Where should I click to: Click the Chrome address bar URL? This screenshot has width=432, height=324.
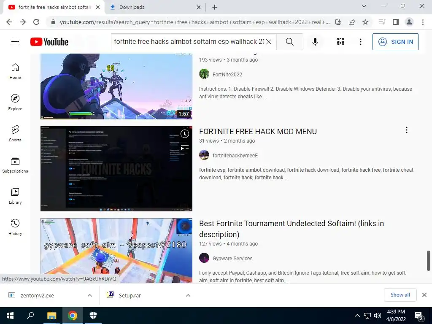[x=194, y=22]
